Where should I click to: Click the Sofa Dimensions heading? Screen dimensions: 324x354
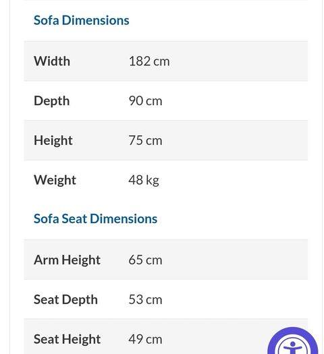point(82,20)
